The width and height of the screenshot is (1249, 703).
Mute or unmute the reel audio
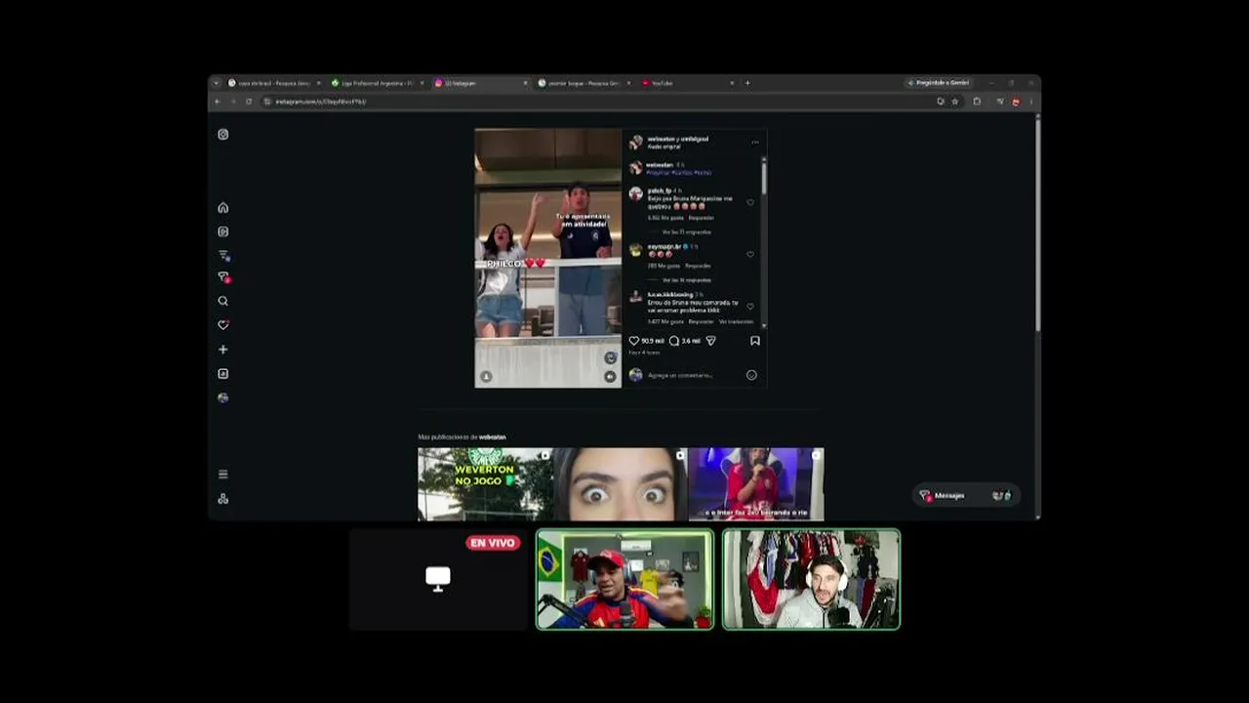point(610,377)
